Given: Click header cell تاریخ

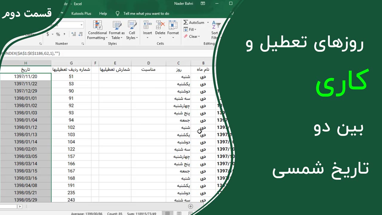Looking at the screenshot, I should tap(26, 70).
